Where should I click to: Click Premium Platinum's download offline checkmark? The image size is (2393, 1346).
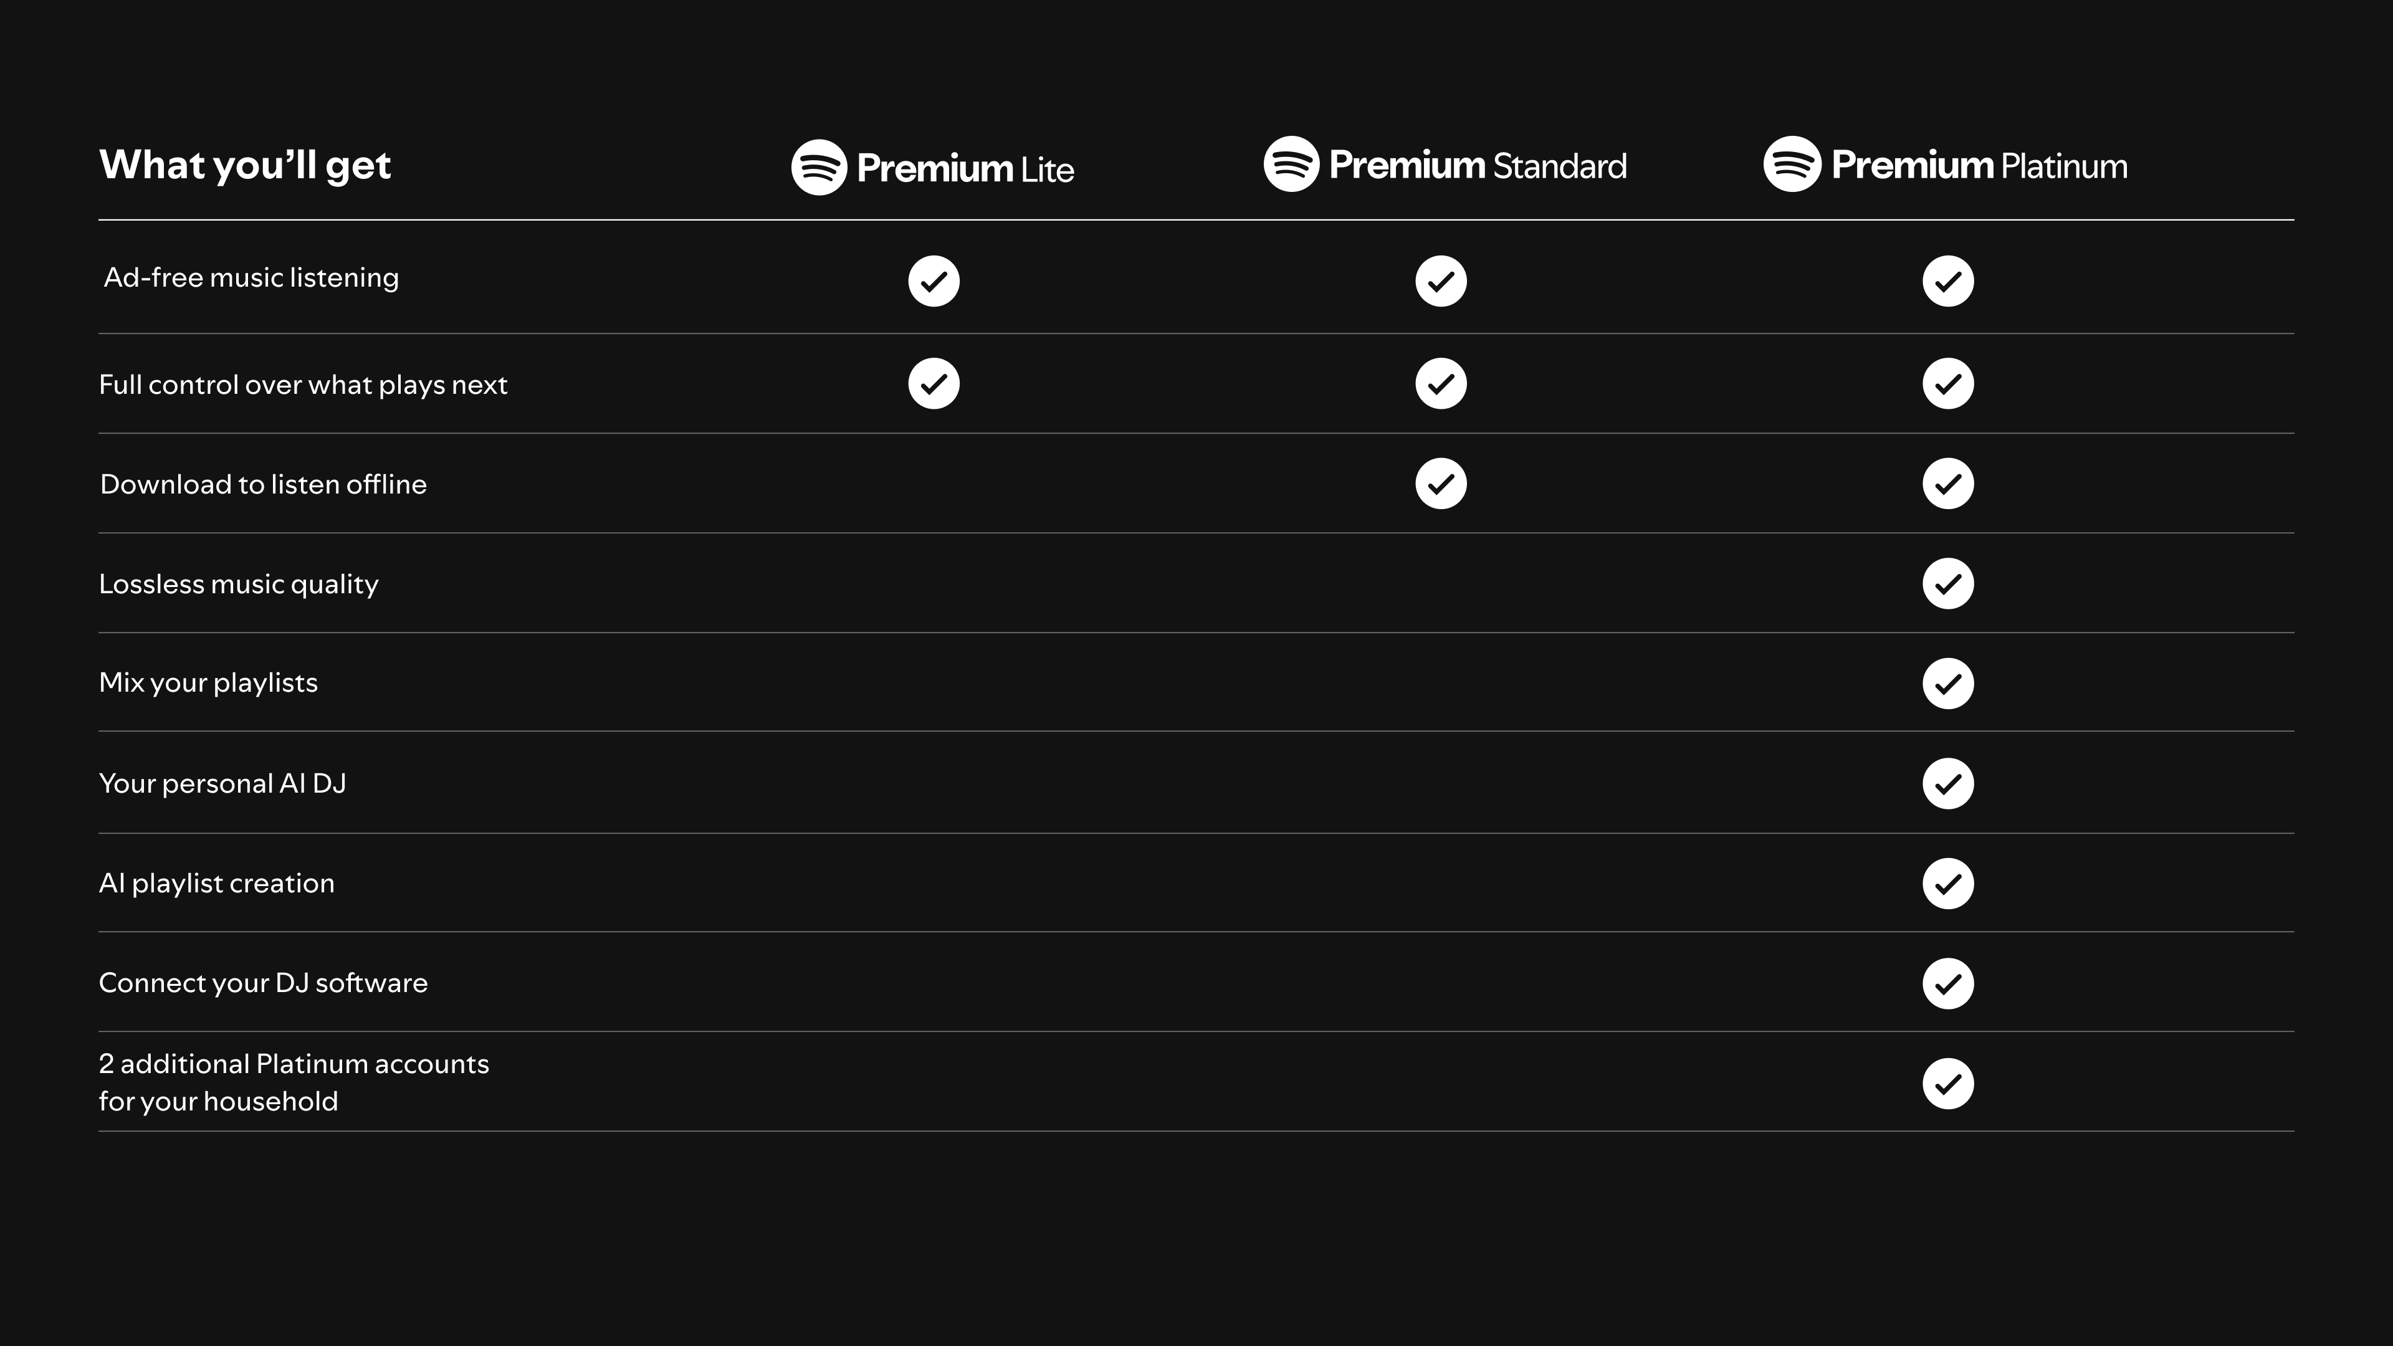pos(1948,484)
